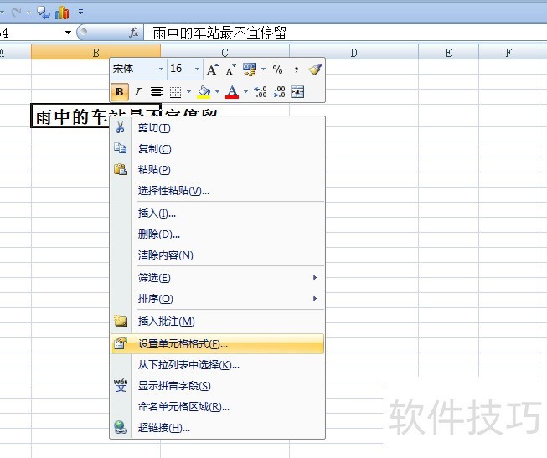Viewport: 547px width, 458px height.
Task: Click the Format Painter brush icon
Action: [315, 69]
